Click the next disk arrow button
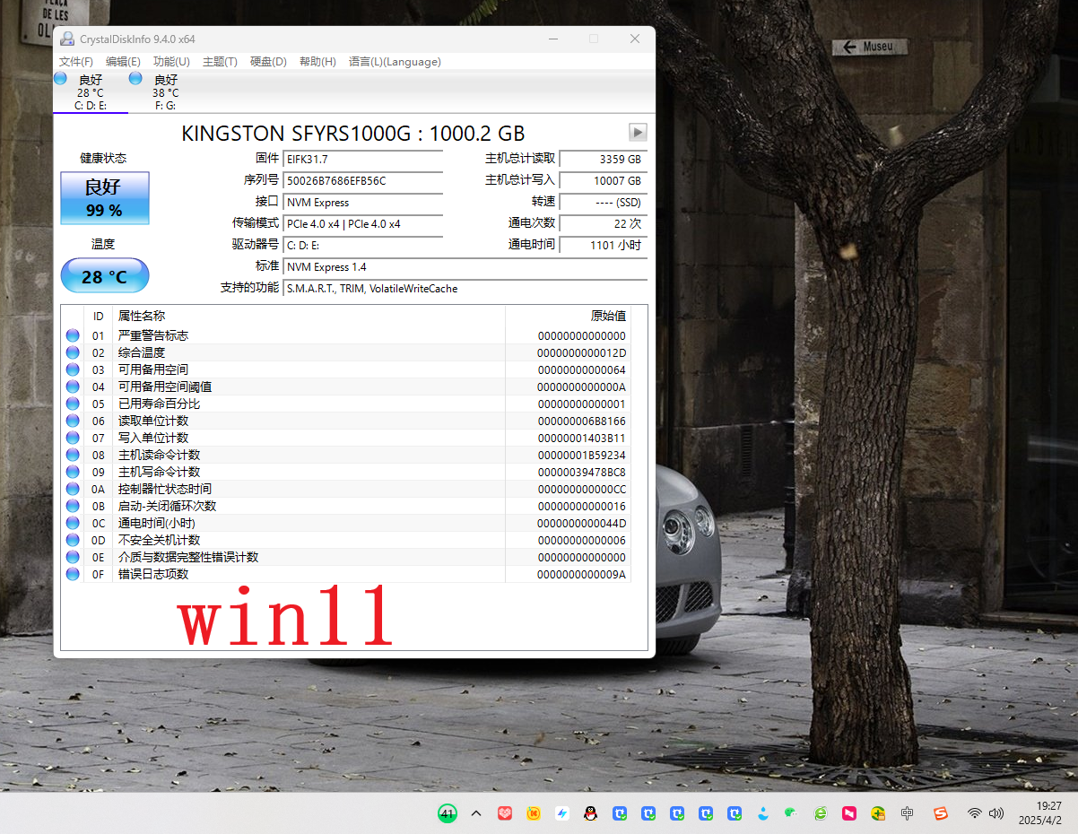Image resolution: width=1078 pixels, height=834 pixels. pos(638,133)
